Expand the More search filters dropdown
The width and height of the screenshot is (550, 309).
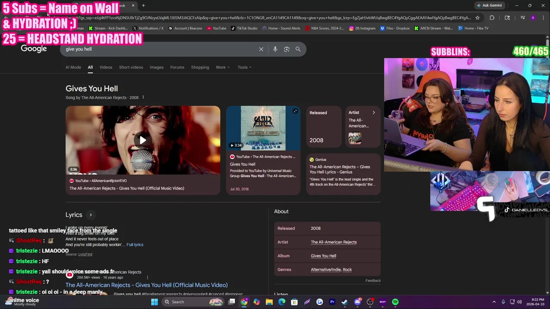223,67
